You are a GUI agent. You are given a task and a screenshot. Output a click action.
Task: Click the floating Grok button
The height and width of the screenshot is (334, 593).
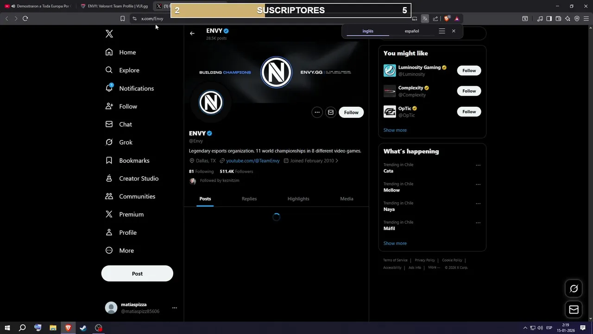[x=574, y=289]
